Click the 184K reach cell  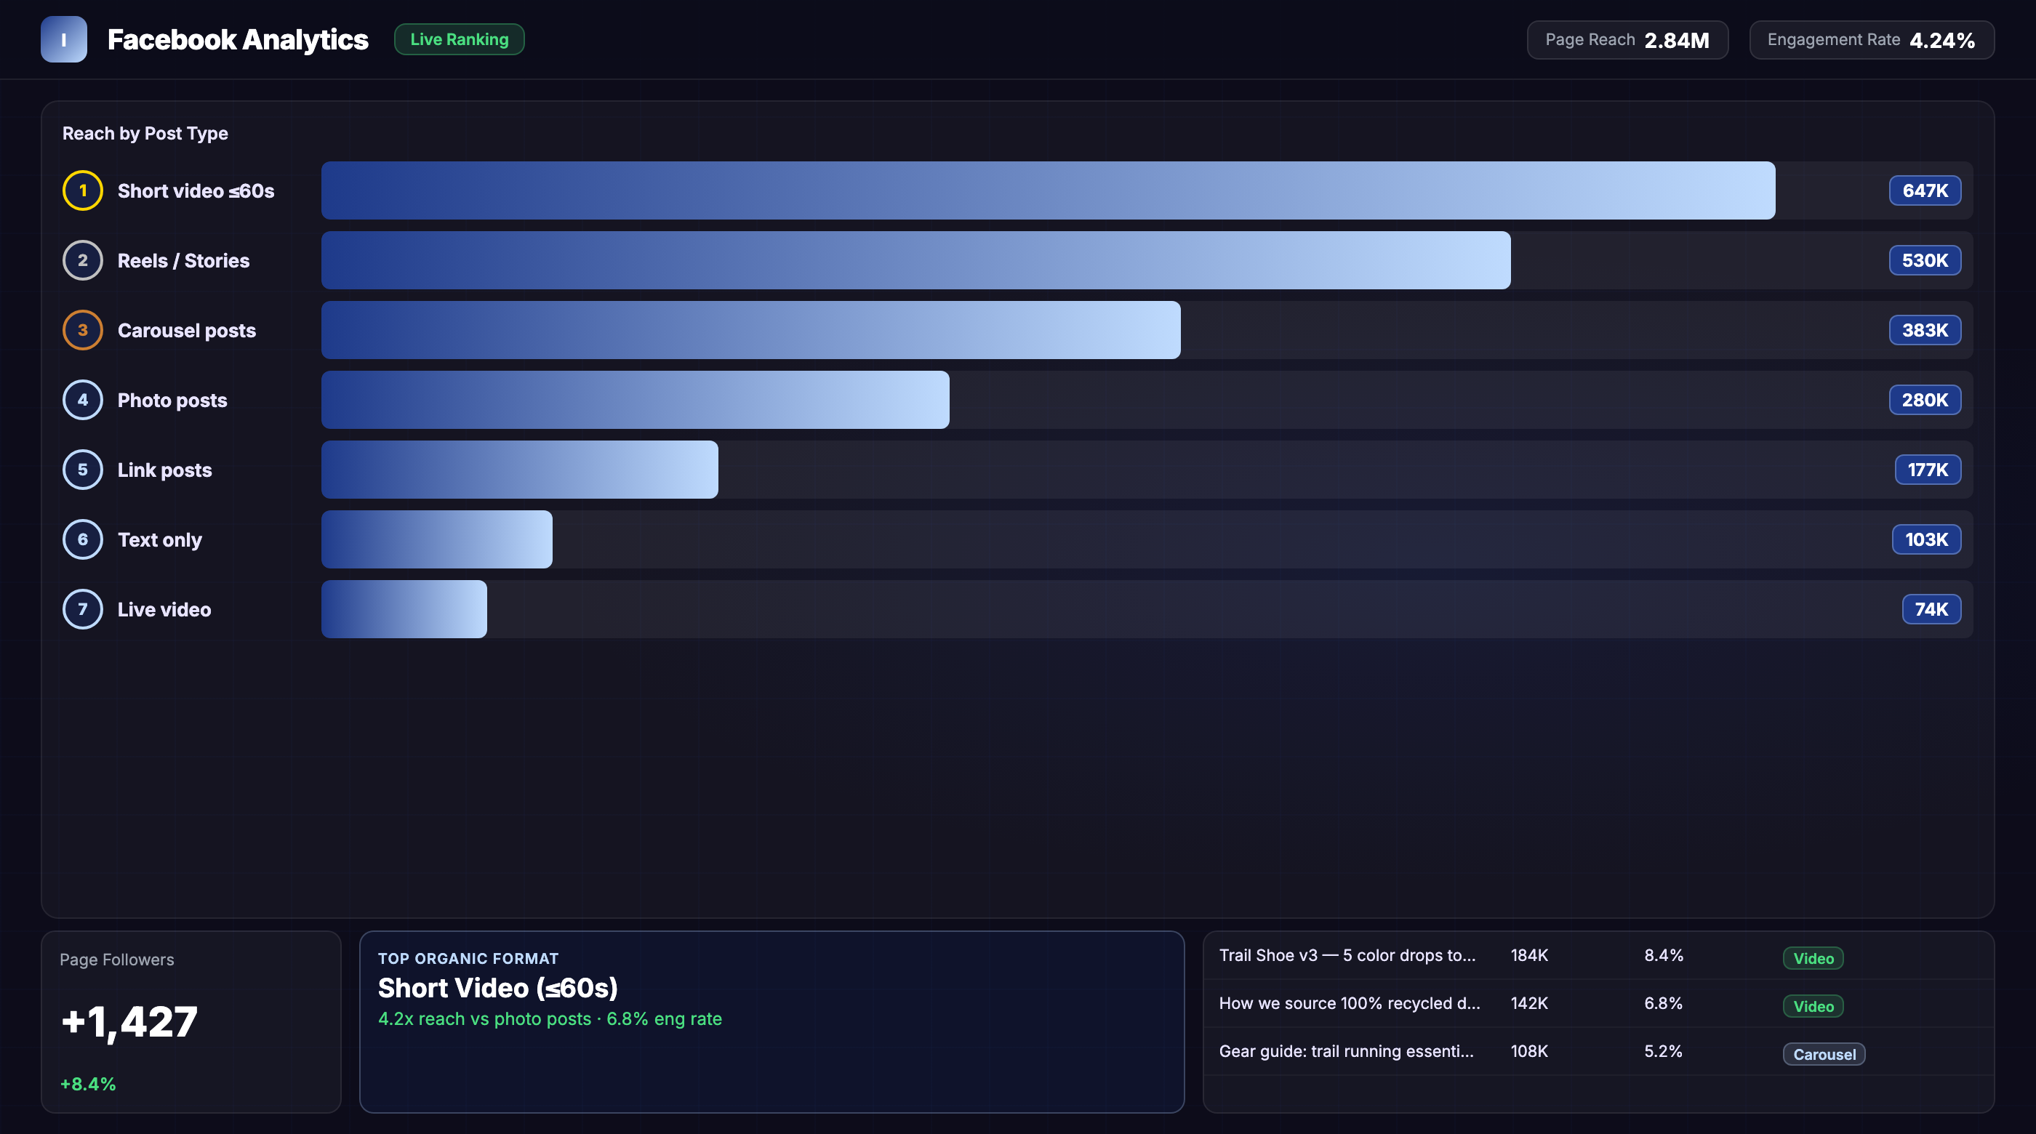click(1529, 955)
